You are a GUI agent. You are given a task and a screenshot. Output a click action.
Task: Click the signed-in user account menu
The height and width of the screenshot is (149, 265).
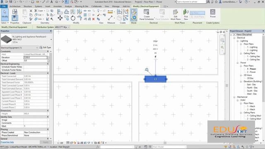tap(229, 2)
